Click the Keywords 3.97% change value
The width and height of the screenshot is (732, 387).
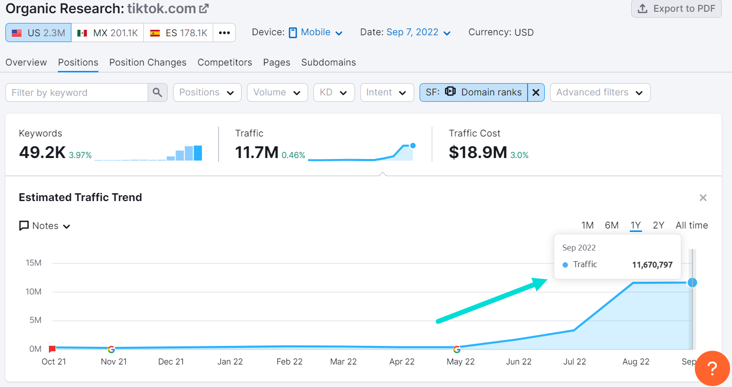(x=80, y=156)
